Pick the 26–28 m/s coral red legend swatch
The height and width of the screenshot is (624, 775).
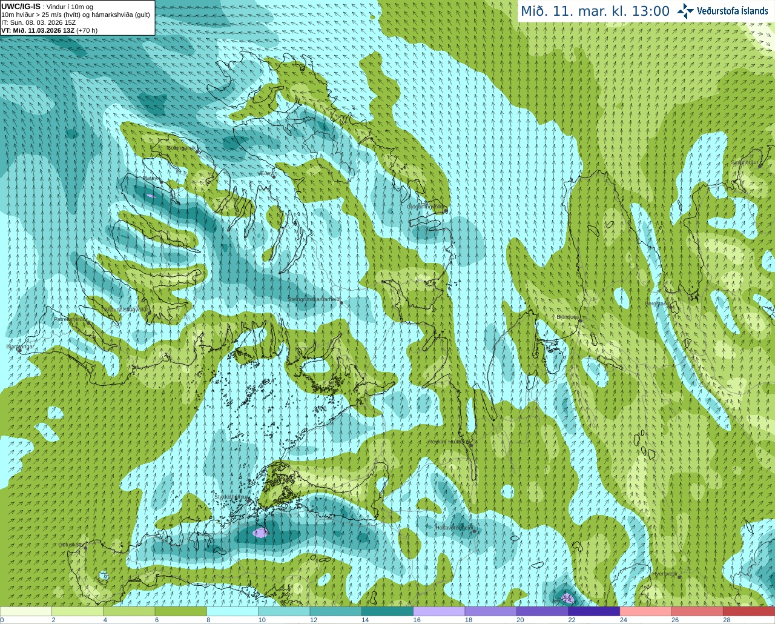pos(697,611)
